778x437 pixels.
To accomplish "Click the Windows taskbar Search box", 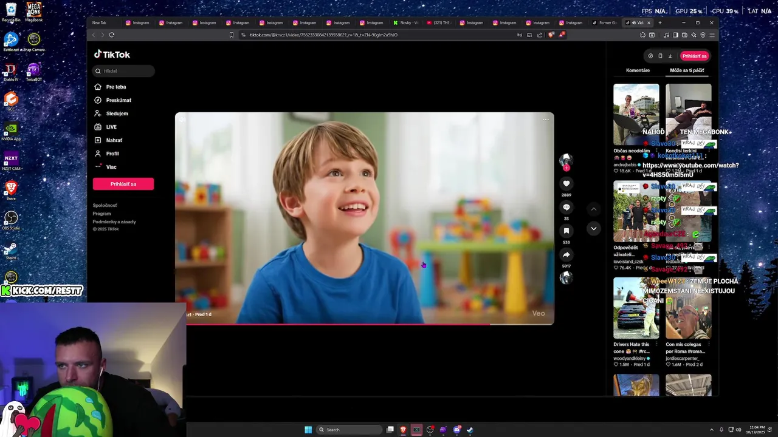I will coord(350,430).
